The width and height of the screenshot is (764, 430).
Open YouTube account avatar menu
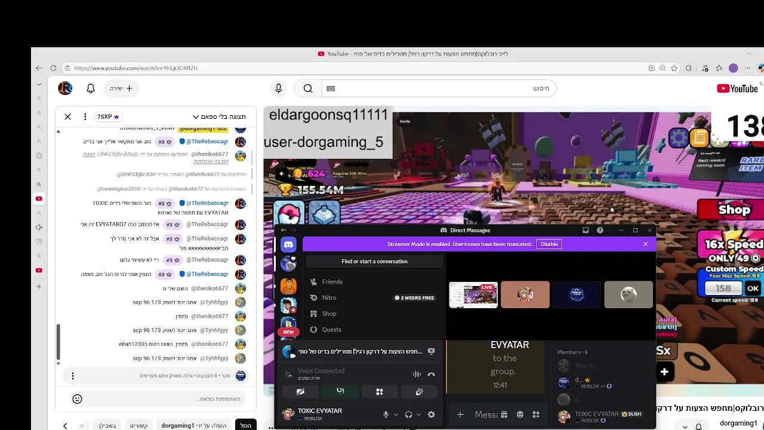[x=65, y=88]
